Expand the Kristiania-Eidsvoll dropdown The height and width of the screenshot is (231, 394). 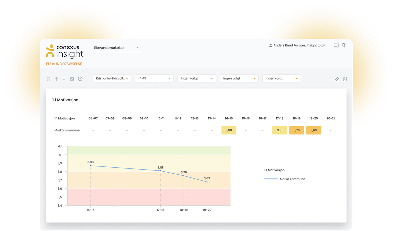[112, 79]
